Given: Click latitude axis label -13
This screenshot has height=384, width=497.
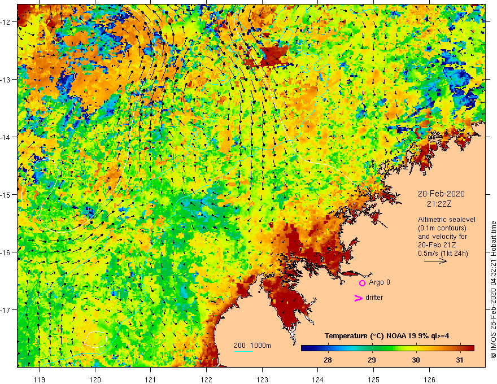Looking at the screenshot, I should 6,80.
